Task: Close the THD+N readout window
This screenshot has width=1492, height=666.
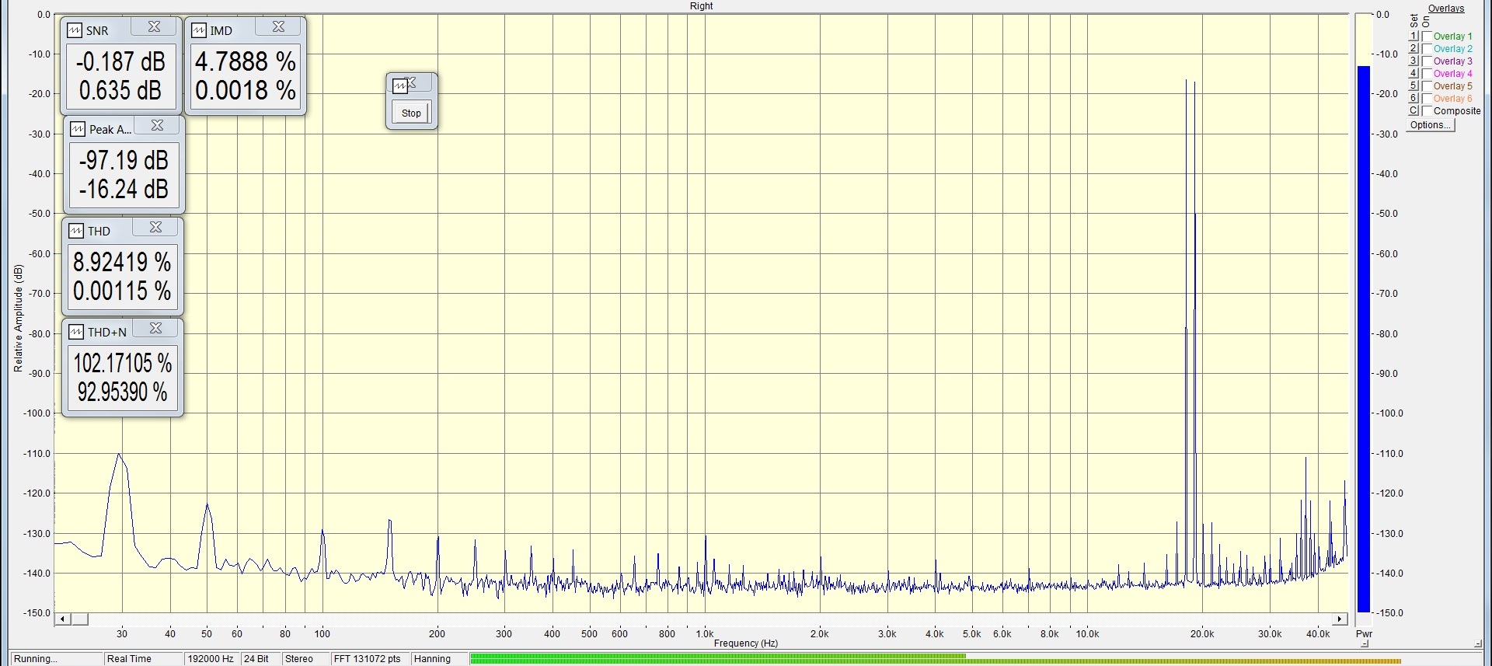Action: (155, 329)
